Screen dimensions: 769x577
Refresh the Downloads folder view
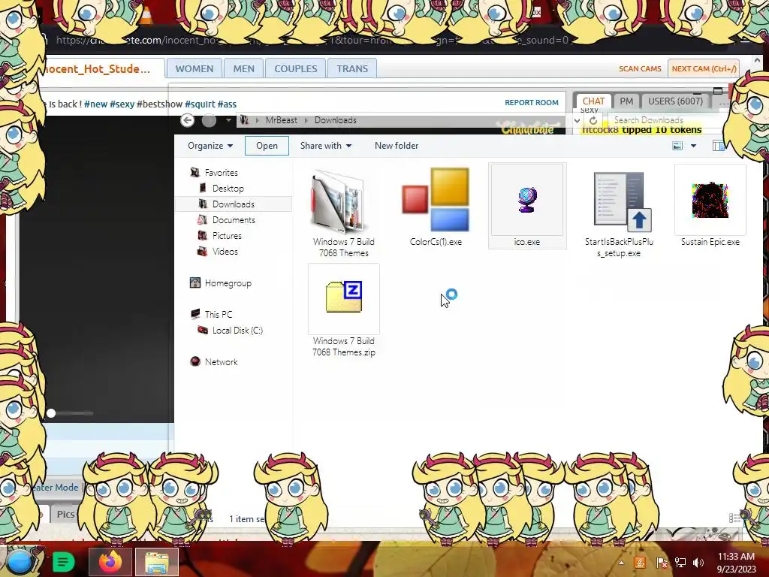(x=593, y=120)
